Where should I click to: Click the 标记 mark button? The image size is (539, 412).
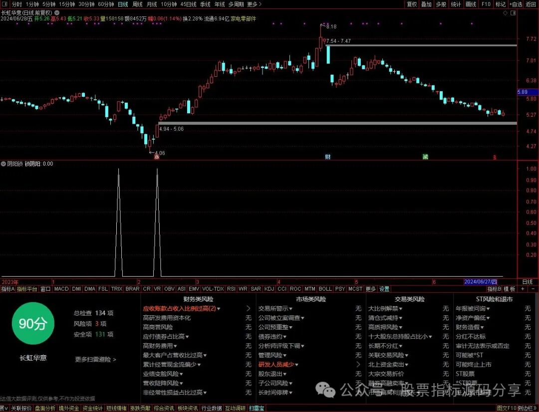point(501,4)
